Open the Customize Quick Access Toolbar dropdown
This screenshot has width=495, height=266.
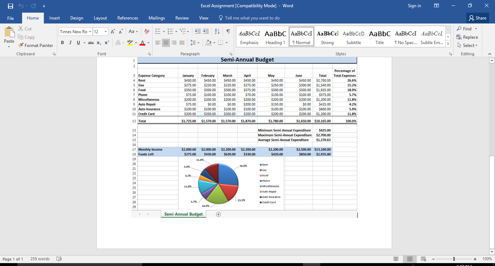tap(44, 6)
